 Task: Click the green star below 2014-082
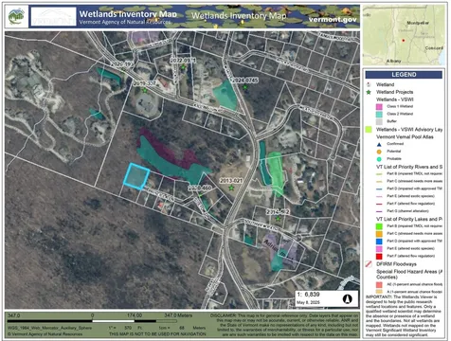tap(278, 218)
